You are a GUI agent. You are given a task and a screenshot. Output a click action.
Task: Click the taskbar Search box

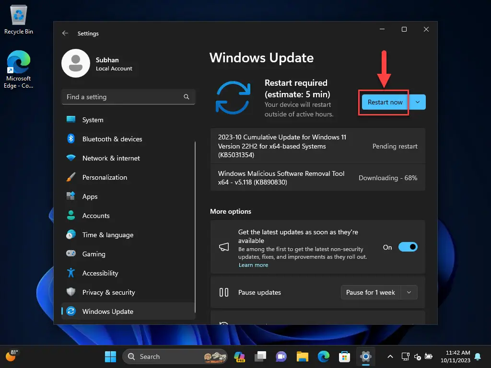(x=175, y=356)
